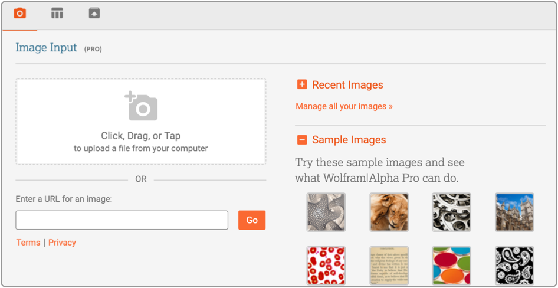Open the file upload tab icon
Viewport: 558px width, 288px height.
click(94, 13)
